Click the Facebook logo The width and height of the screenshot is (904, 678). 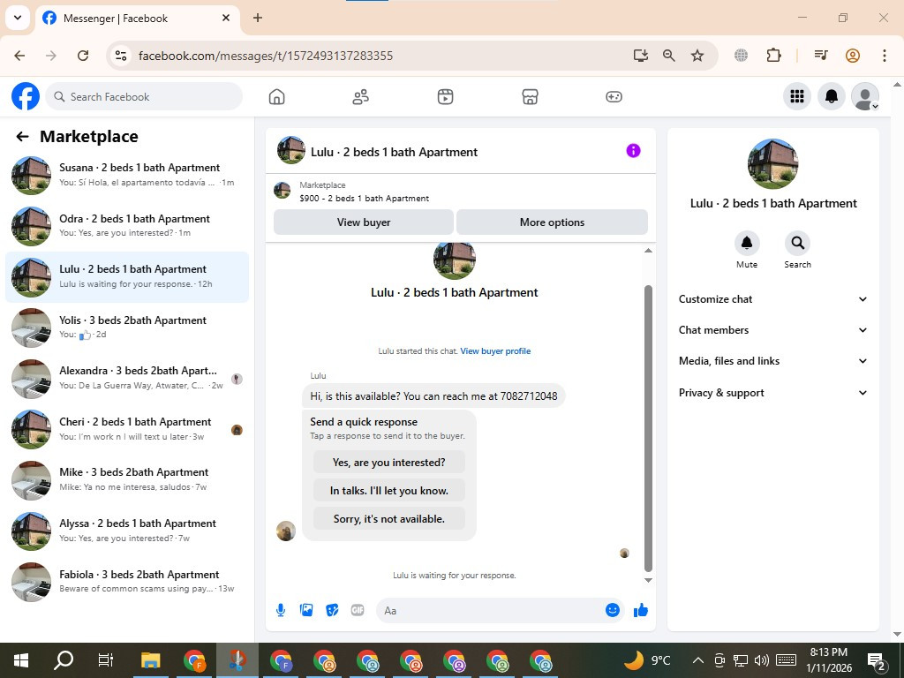pyautogui.click(x=26, y=96)
